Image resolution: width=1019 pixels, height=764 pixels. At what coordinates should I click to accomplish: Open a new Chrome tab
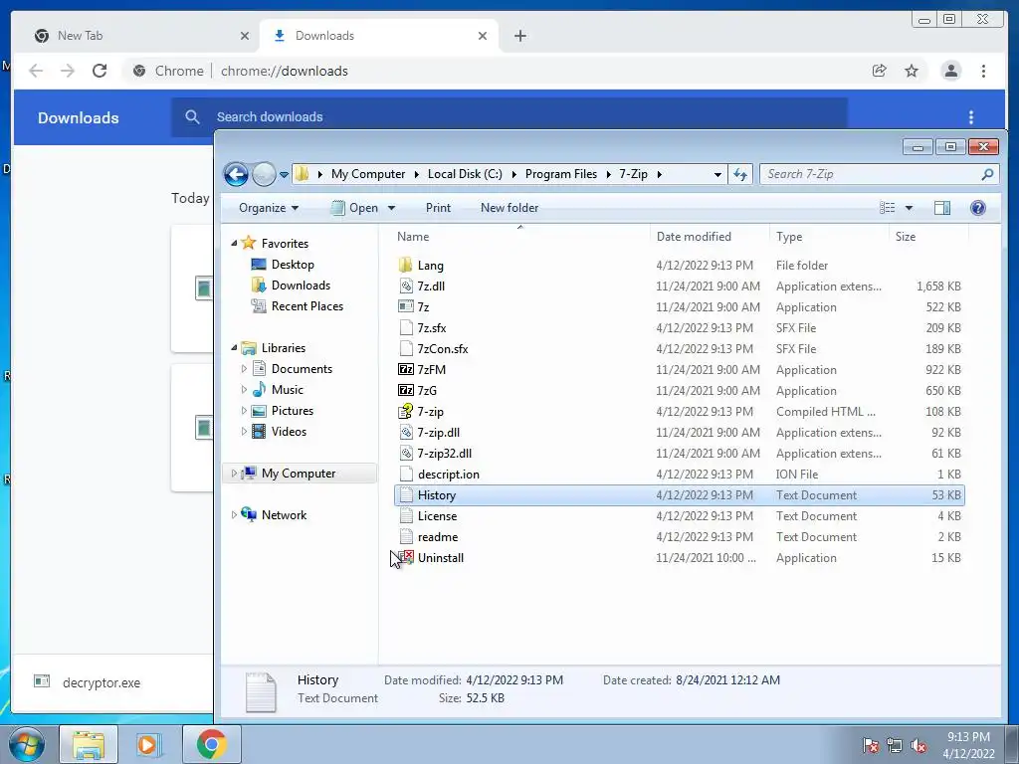coord(519,36)
